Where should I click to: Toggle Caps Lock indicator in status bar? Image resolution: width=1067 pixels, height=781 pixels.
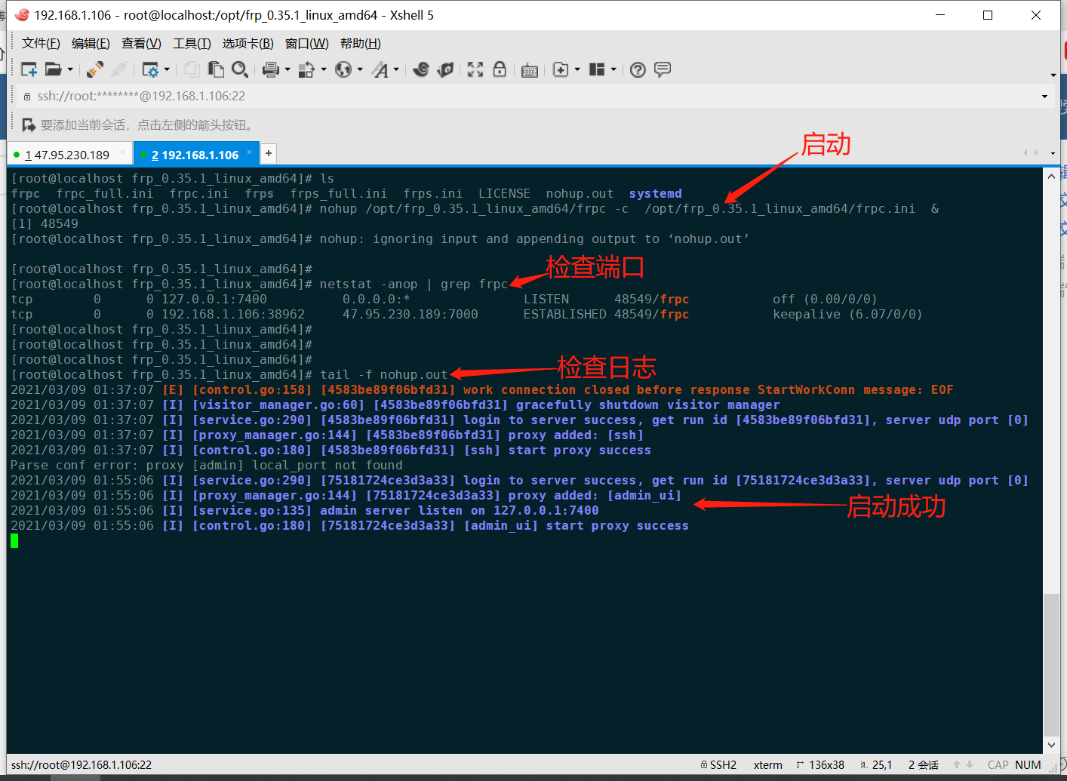998,764
